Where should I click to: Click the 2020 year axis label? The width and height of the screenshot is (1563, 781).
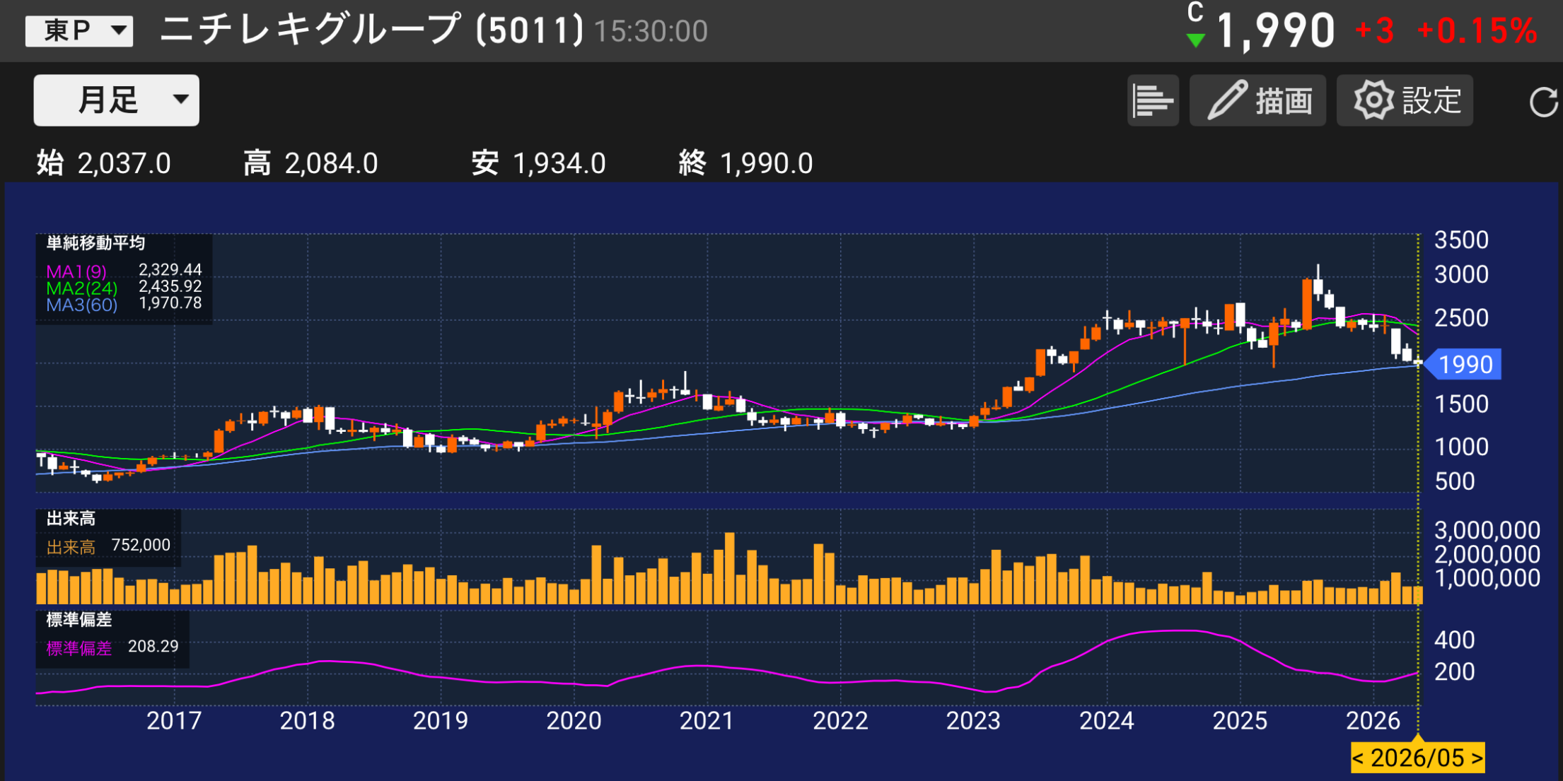coord(574,720)
